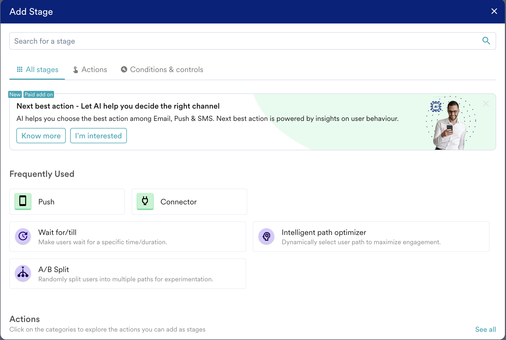
Task: Click the search magnifier icon
Action: (486, 41)
